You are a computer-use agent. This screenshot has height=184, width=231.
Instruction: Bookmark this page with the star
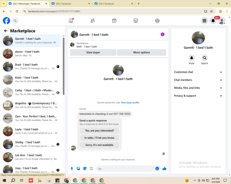coord(212,11)
